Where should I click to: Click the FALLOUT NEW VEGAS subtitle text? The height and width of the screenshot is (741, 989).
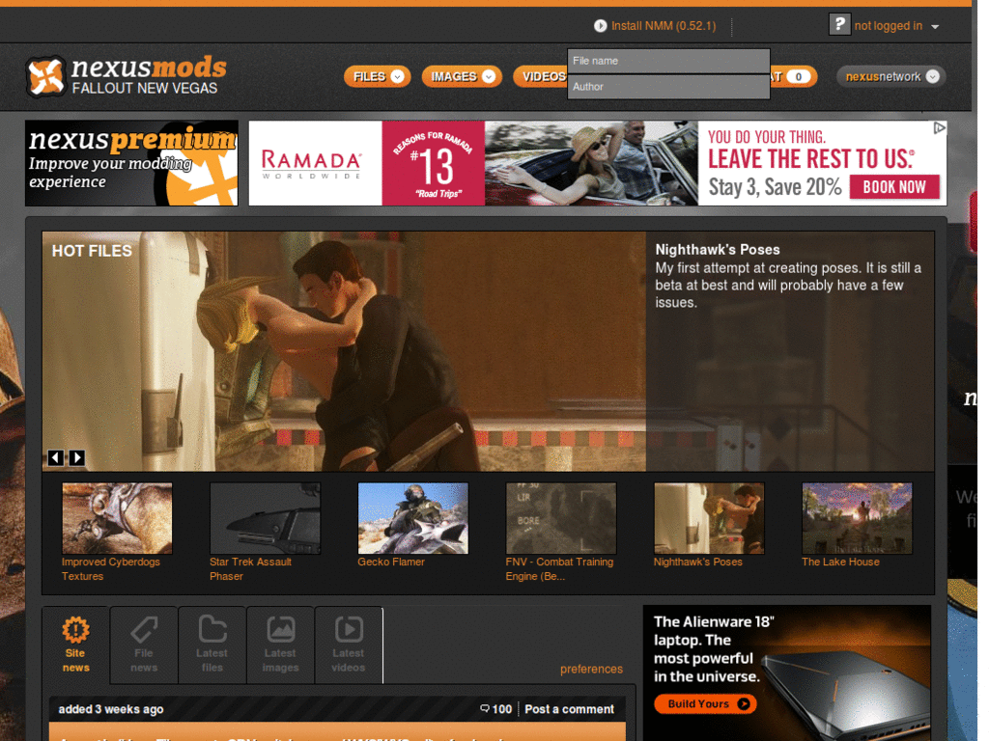click(145, 88)
